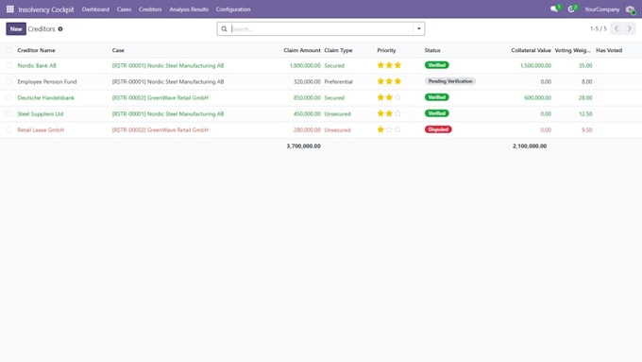Open the Dashboard menu
This screenshot has height=362, width=642.
coord(95,9)
